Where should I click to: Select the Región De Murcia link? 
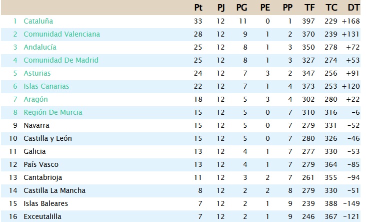pyautogui.click(x=52, y=112)
